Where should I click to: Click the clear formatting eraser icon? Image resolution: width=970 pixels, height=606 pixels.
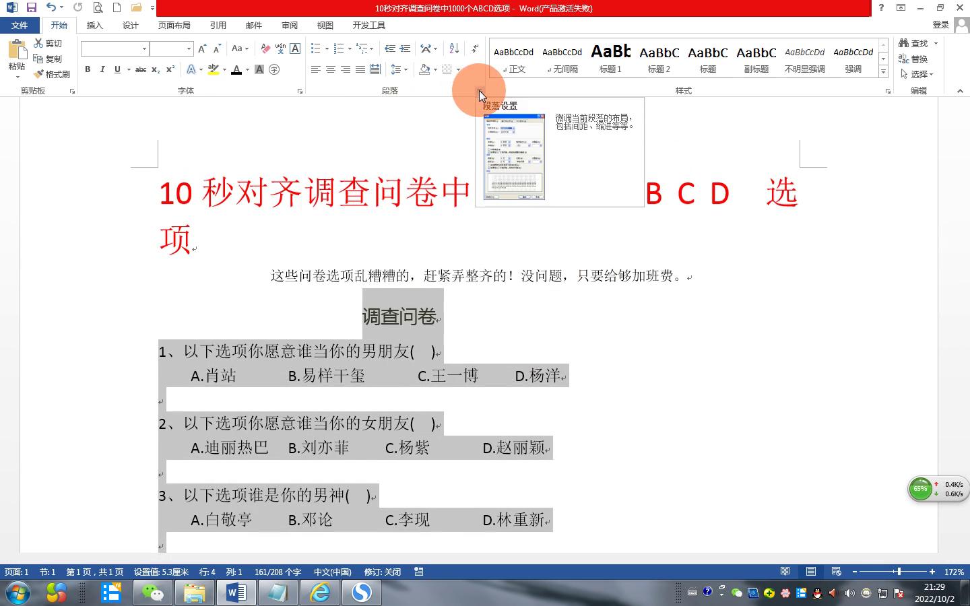[265, 48]
